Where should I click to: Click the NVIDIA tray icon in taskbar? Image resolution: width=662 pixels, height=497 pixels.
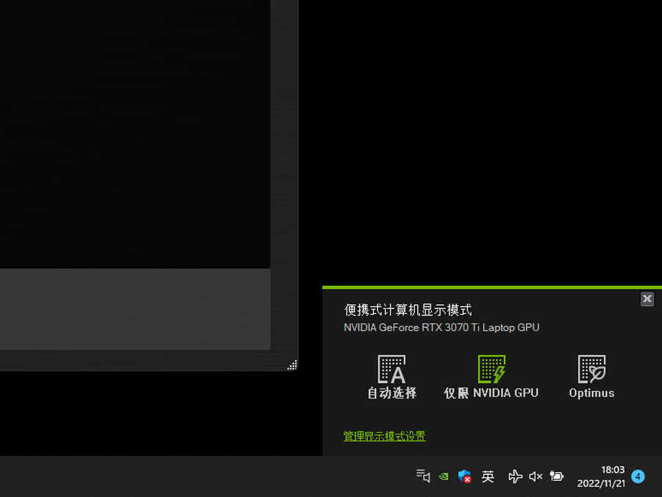coord(444,476)
